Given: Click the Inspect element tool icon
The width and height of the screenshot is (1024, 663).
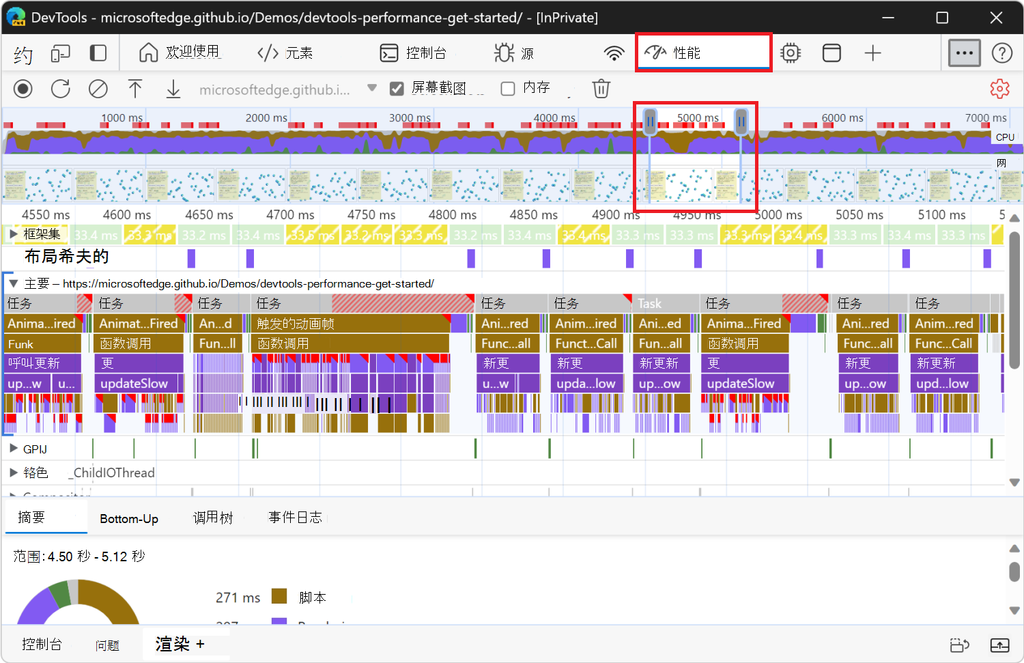Looking at the screenshot, I should pos(23,53).
